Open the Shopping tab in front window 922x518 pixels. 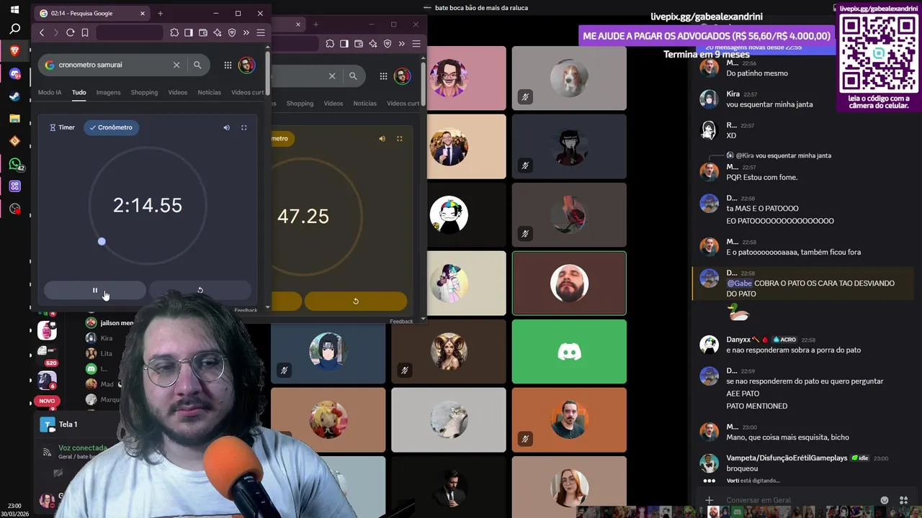[x=144, y=93]
